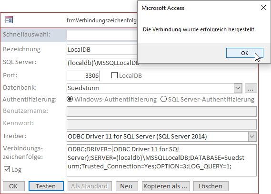Viewport: 271px width, 194px height.
Task: Click the Suedsturm database combo box text
Action: [x=83, y=88]
